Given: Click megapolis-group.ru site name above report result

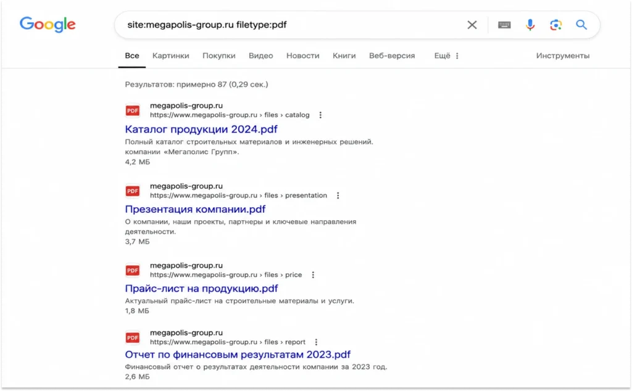Looking at the screenshot, I should [186, 332].
